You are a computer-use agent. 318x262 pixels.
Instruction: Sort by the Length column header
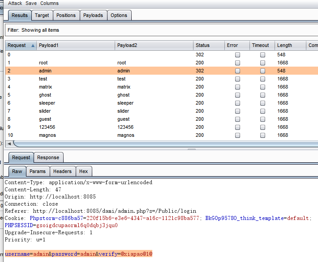tap(290, 45)
